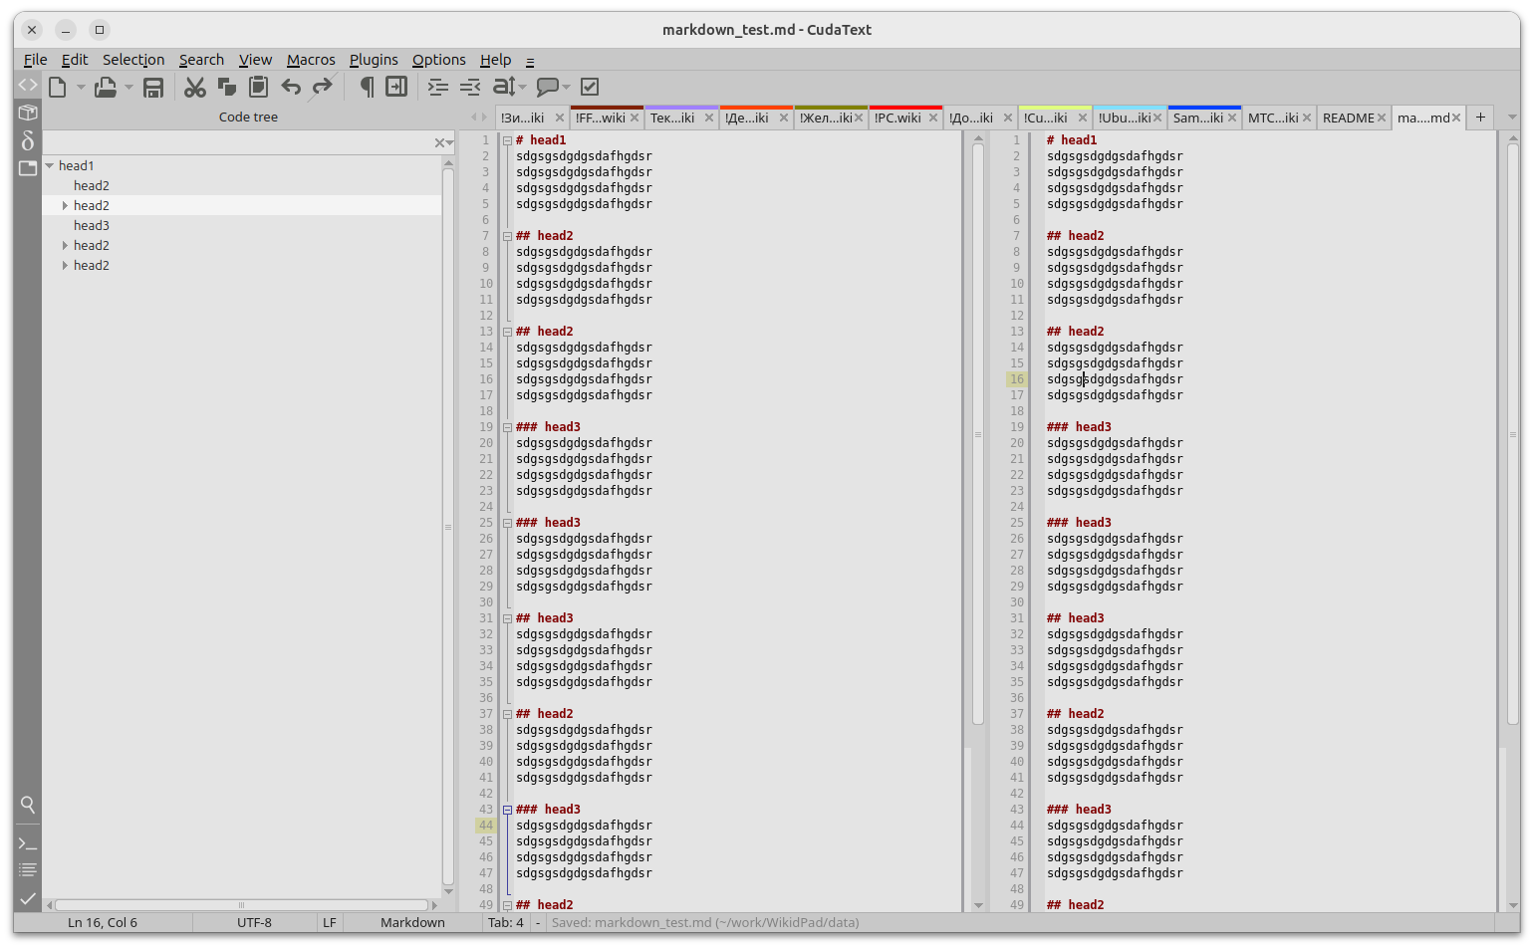This screenshot has height=949, width=1534.
Task: Collapse the fold at line 19 head3
Action: pos(507,427)
